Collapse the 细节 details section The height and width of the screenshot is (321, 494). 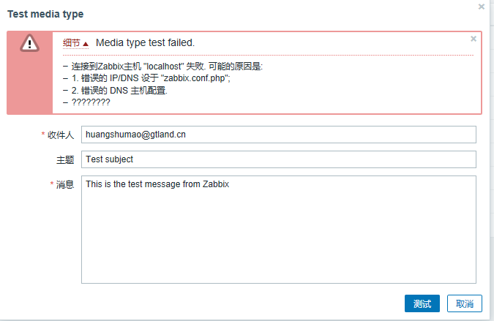pyautogui.click(x=71, y=43)
